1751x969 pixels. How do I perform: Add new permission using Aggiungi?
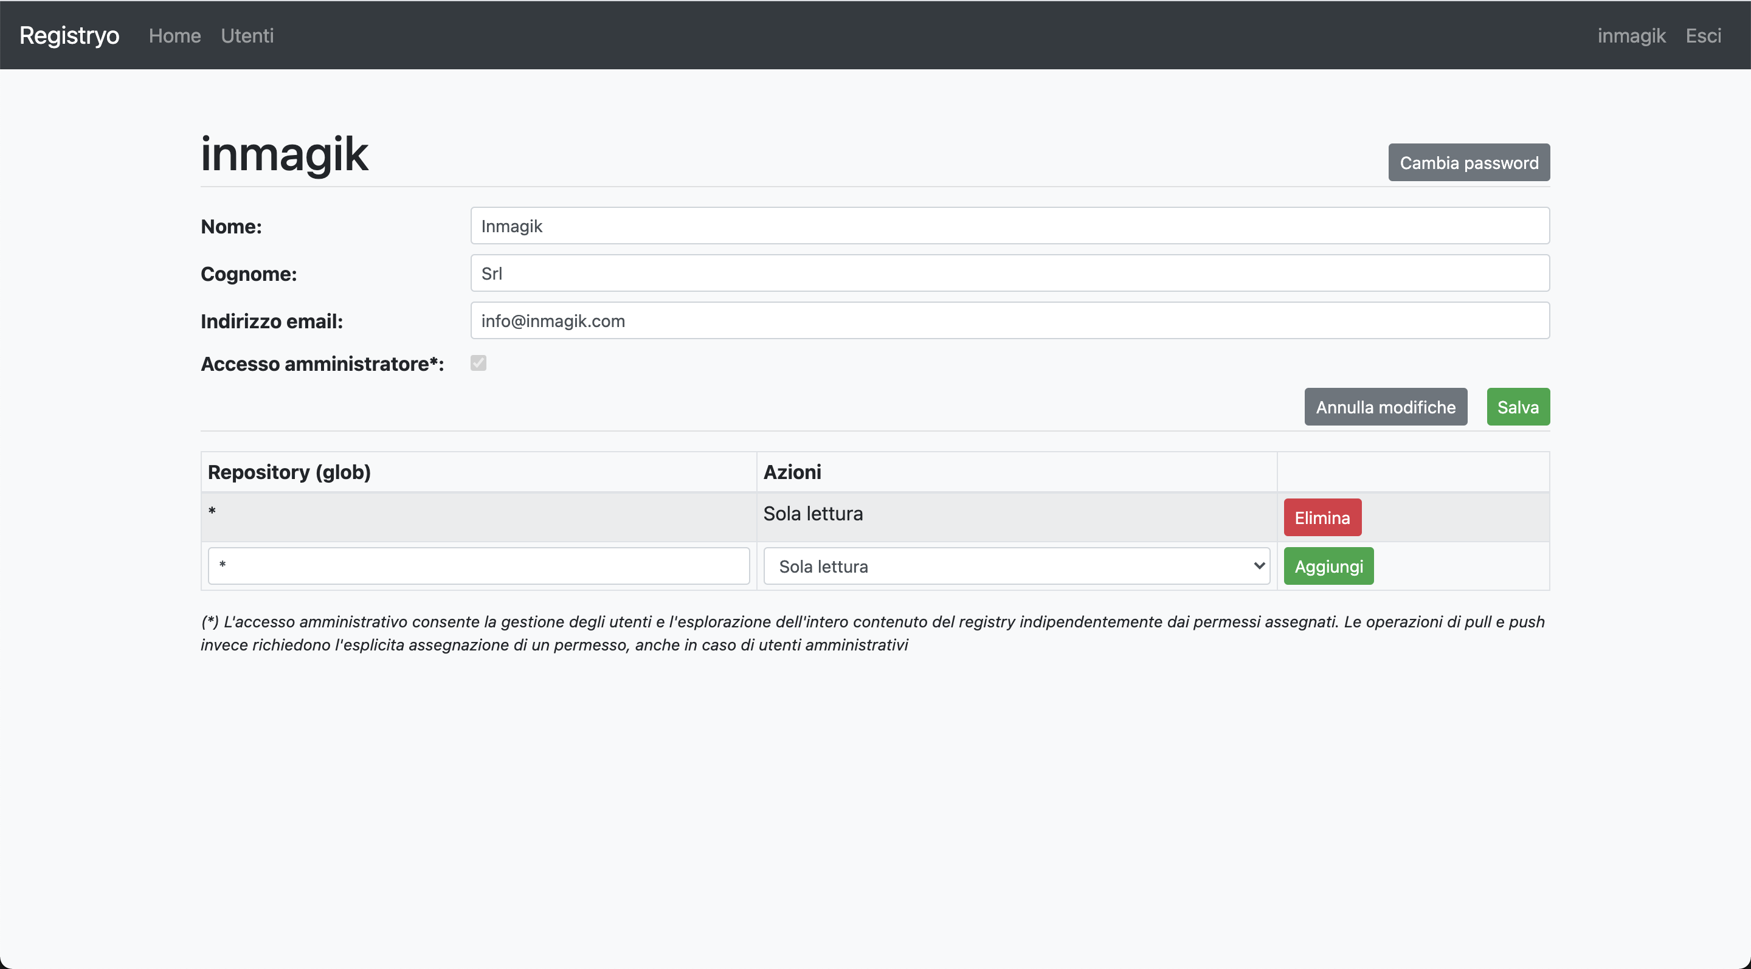pyautogui.click(x=1327, y=565)
